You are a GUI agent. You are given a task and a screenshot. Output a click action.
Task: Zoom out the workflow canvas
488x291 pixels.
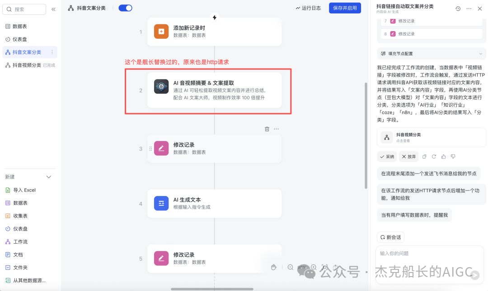[x=291, y=267]
